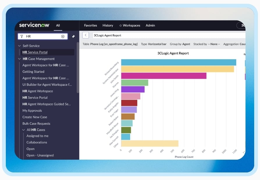Click the filter icon in the search box

[x=22, y=36]
